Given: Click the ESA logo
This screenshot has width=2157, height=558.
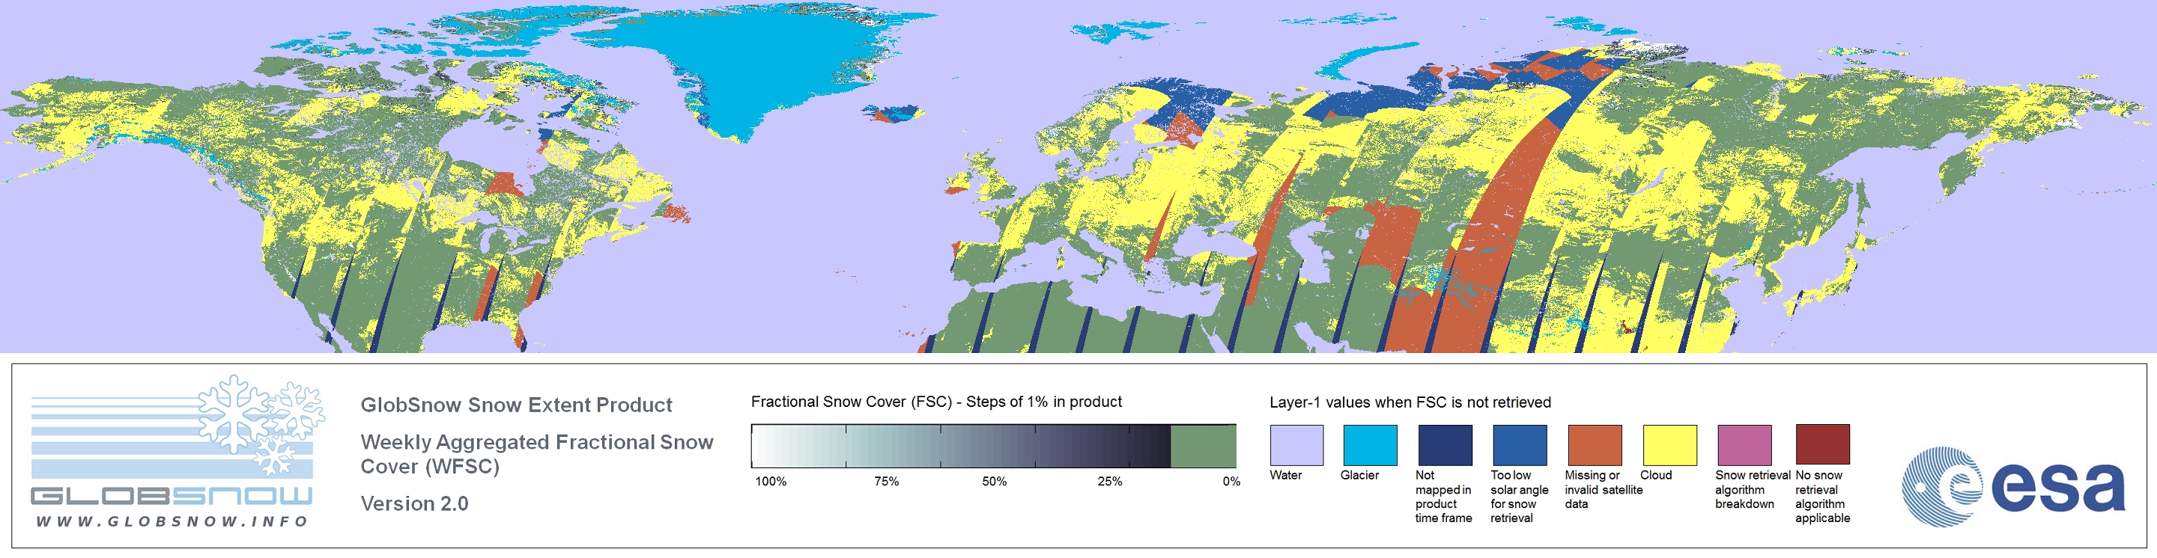Looking at the screenshot, I should click(x=2013, y=486).
